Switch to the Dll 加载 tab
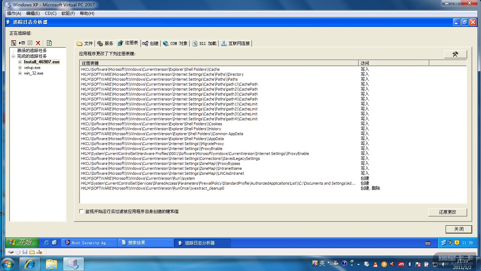Viewport: 481px width, 271px height. click(x=205, y=43)
